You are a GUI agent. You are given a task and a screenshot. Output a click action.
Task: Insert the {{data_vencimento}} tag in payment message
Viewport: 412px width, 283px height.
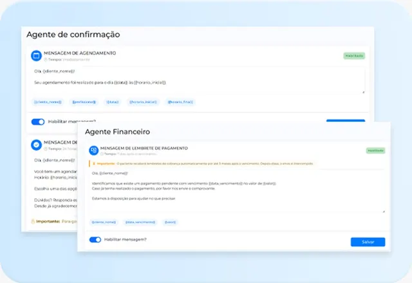[x=140, y=222]
